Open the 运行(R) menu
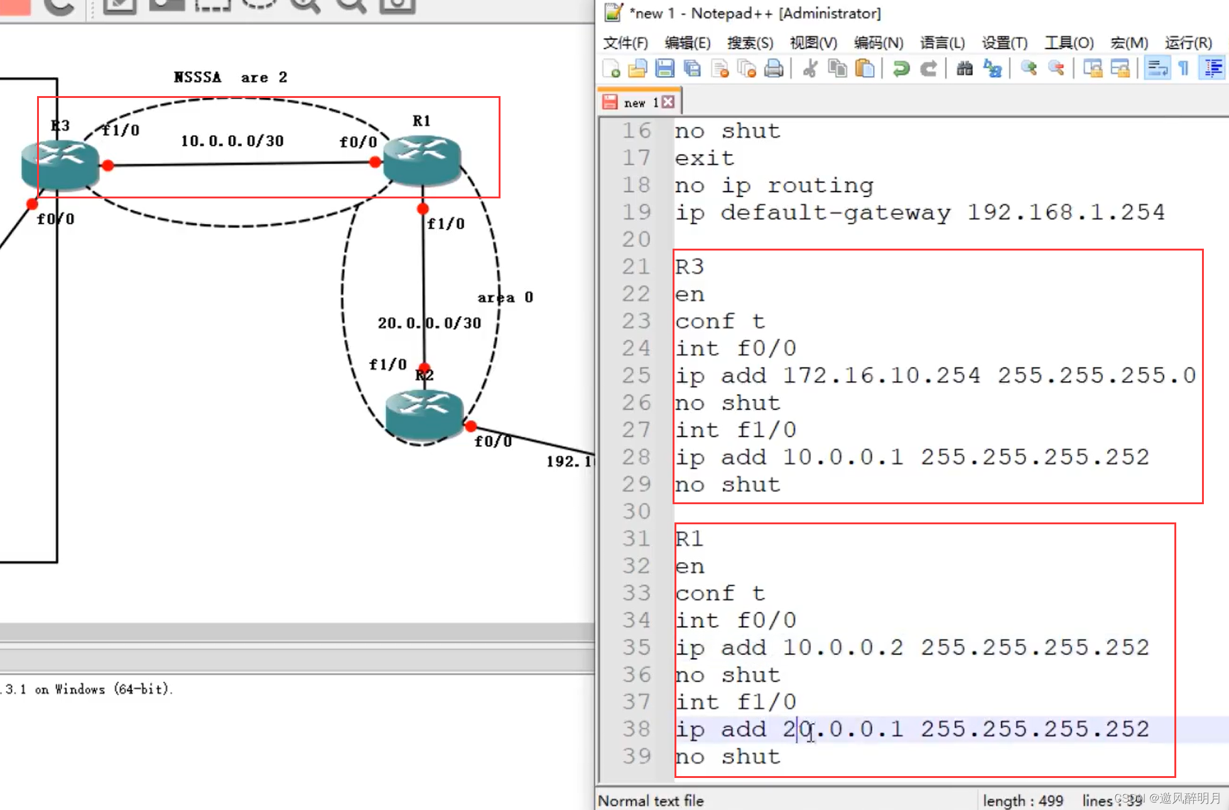Viewport: 1229px width, 810px height. coord(1188,43)
